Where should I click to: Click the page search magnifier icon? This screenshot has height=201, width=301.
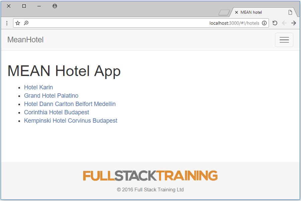(26, 23)
